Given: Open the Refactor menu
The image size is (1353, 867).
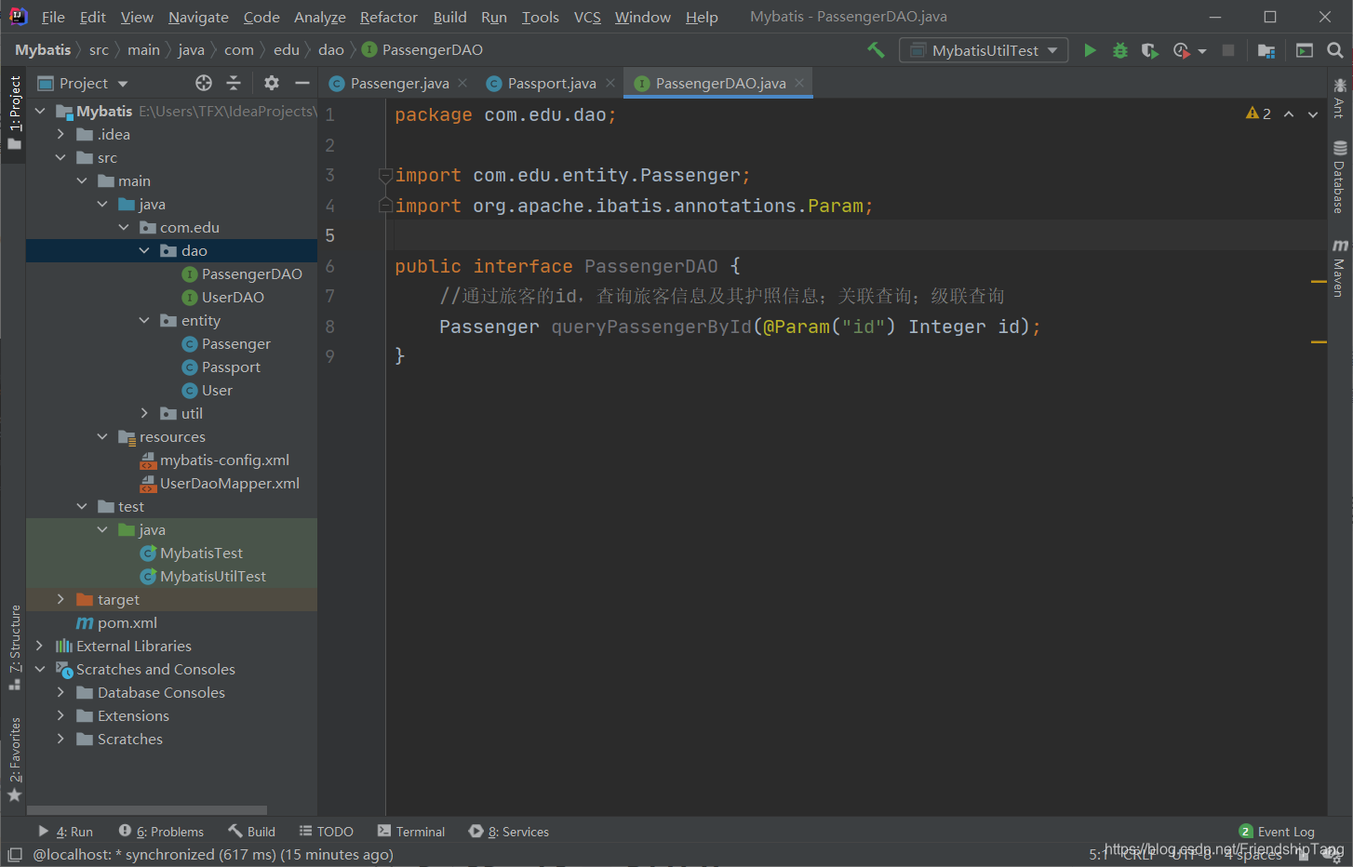Looking at the screenshot, I should pos(389,17).
